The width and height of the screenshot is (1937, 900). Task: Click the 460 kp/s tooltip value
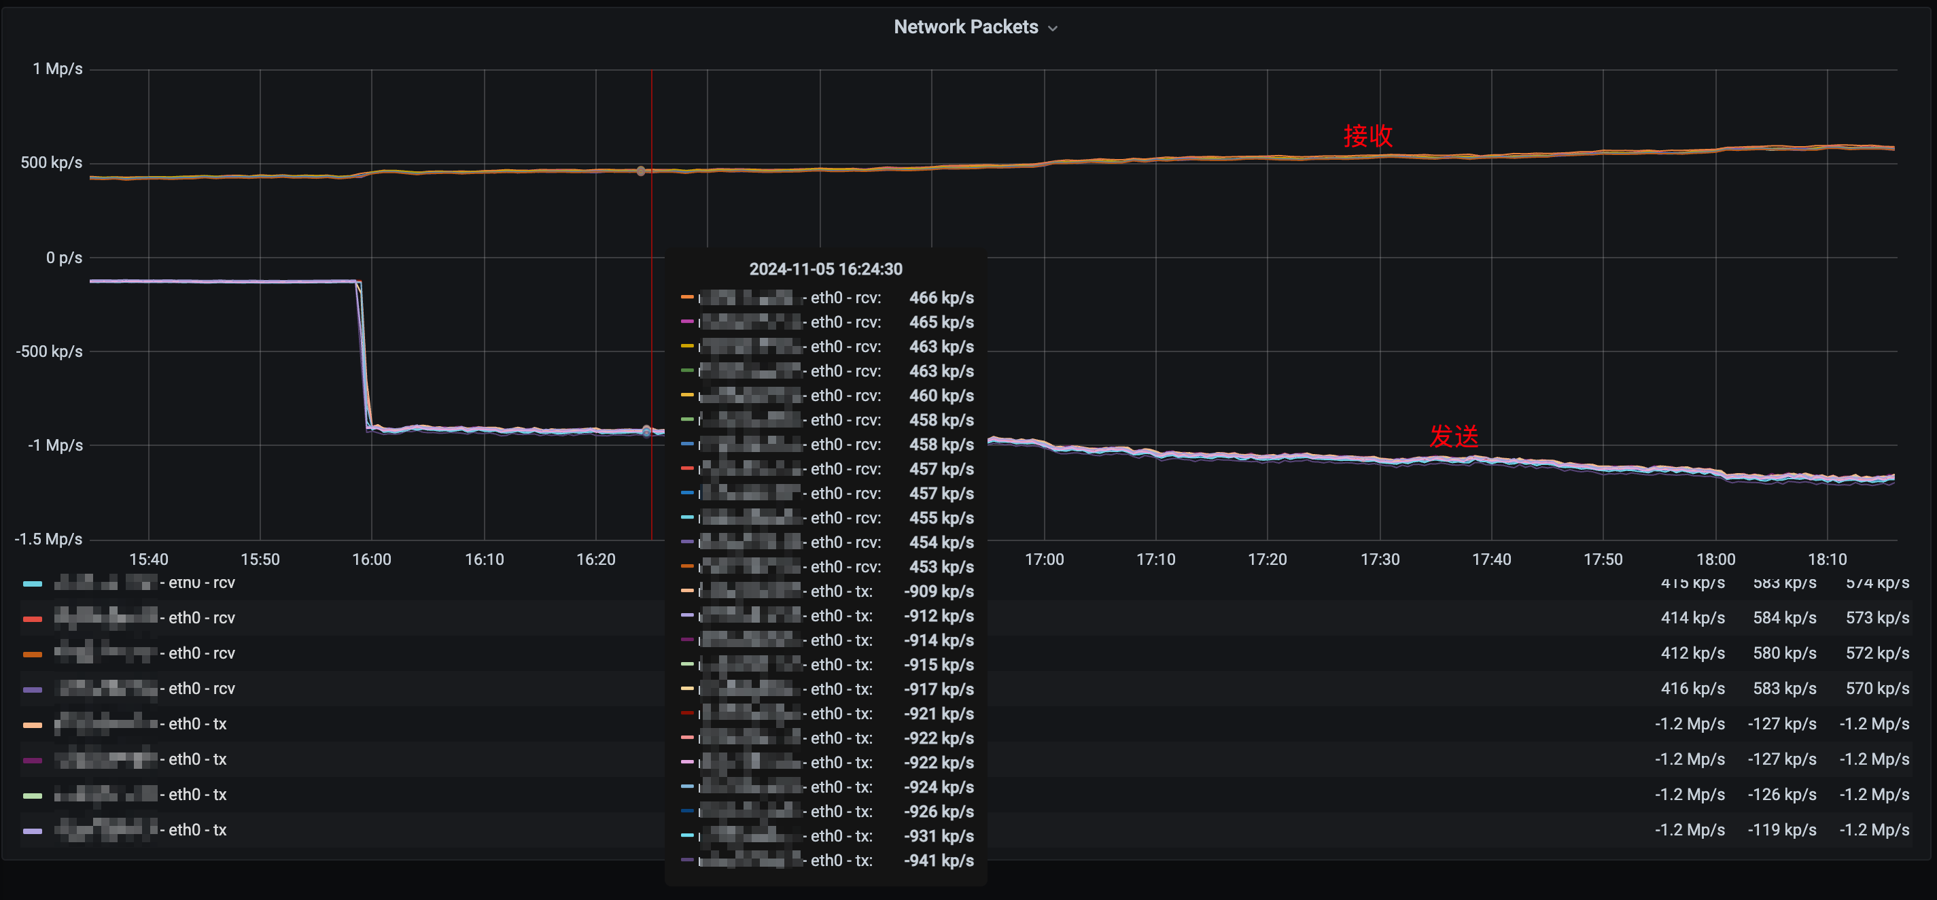(941, 396)
